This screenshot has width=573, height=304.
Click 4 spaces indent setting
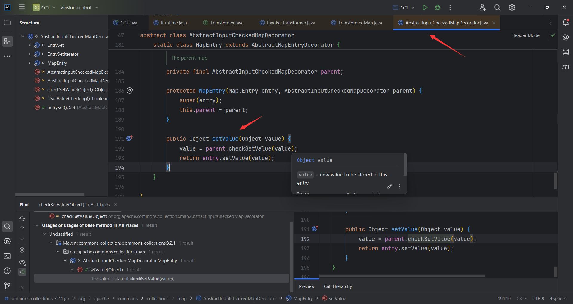(x=558, y=299)
